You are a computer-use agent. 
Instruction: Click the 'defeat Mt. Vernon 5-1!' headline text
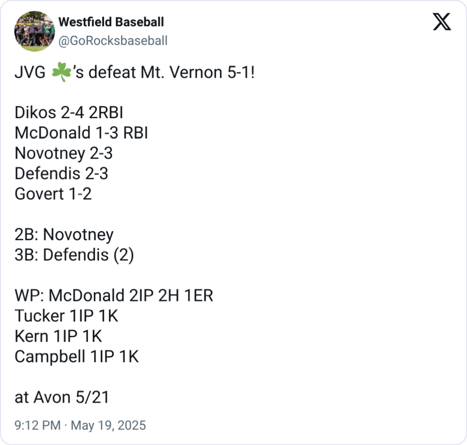(x=164, y=73)
